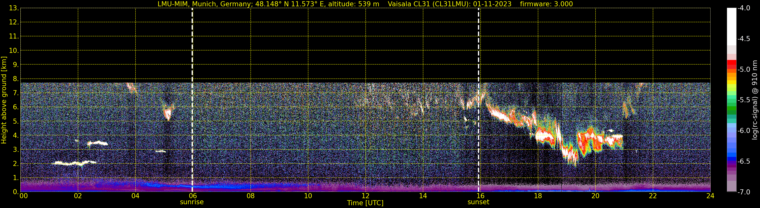Viewport: 760px width, 208px height.
Task: Click the '14' time axis tick label
Action: tap(423, 196)
